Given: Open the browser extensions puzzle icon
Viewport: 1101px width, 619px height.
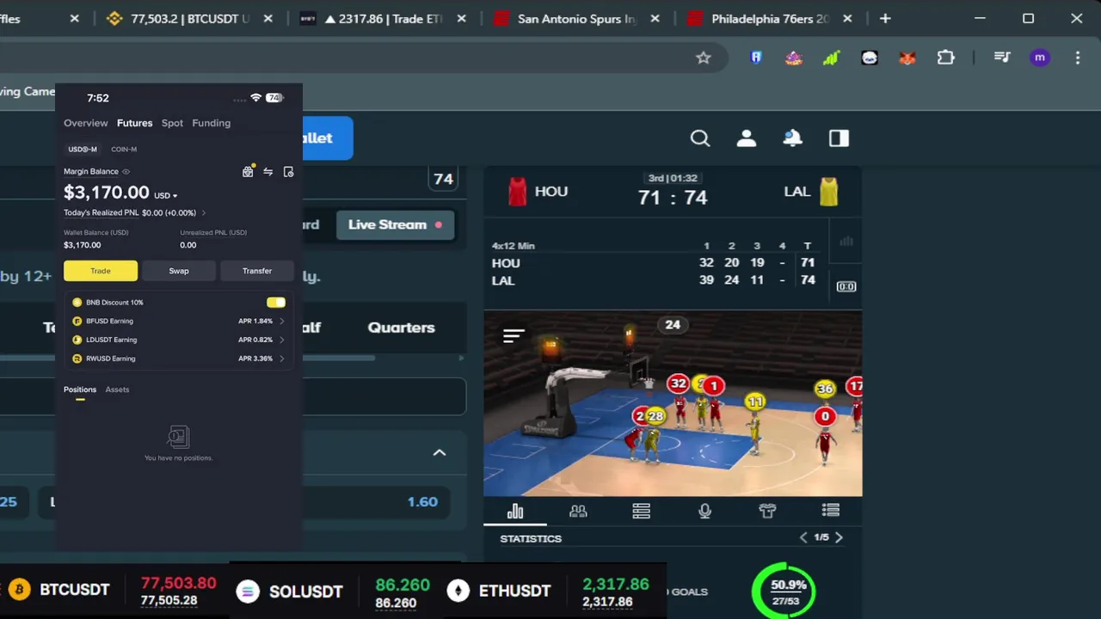Looking at the screenshot, I should pyautogui.click(x=945, y=58).
